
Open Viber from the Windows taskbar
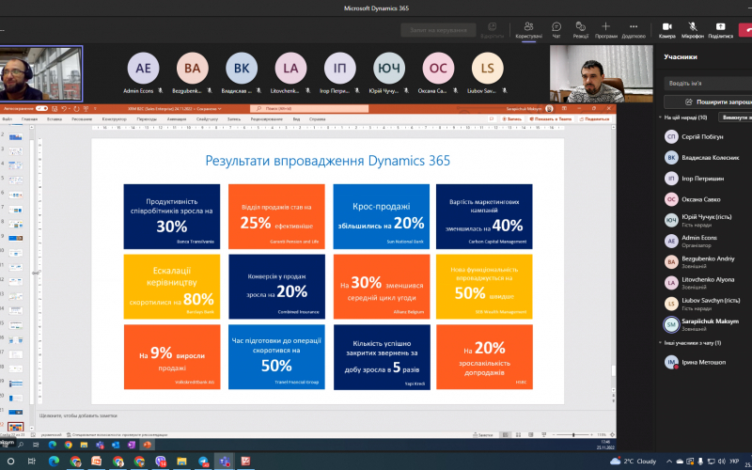(160, 462)
